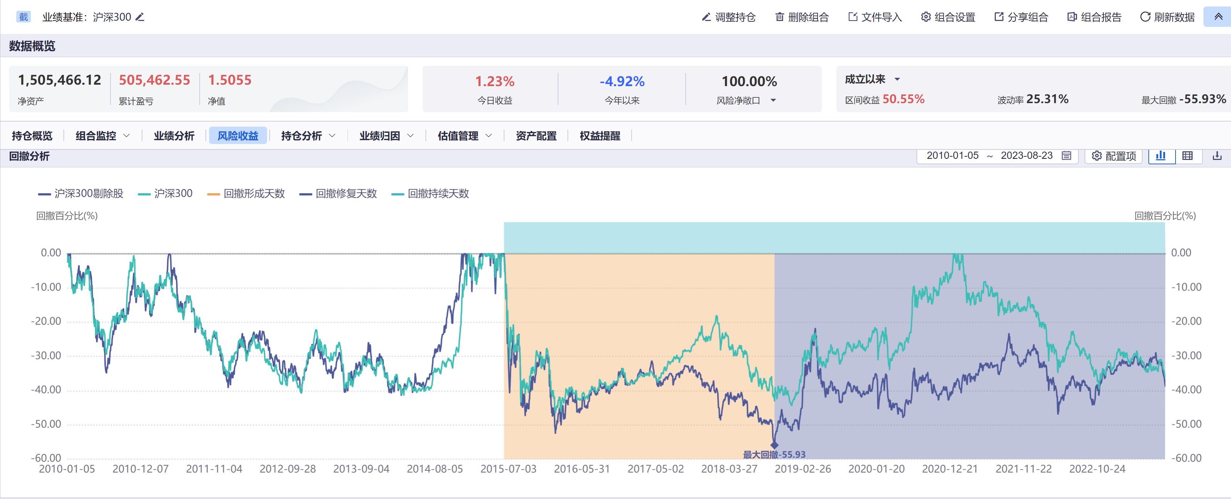Image resolution: width=1231 pixels, height=499 pixels.
Task: Expand the 组合监控 tab menu
Action: pyautogui.click(x=126, y=136)
